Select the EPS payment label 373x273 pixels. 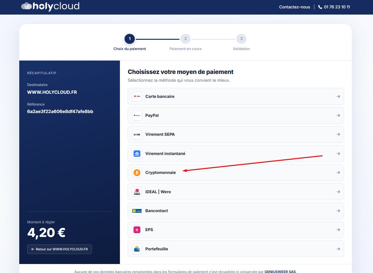coord(149,230)
